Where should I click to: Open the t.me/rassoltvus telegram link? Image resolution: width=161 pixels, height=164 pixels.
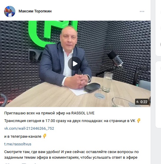point(18,144)
